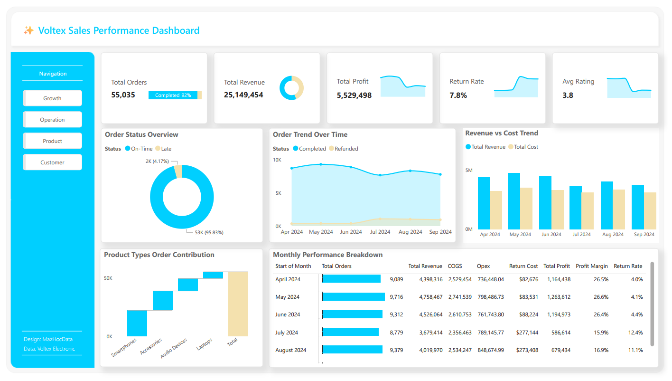This screenshot has width=672, height=381.
Task: Select the July 2024 row label
Action: point(287,333)
